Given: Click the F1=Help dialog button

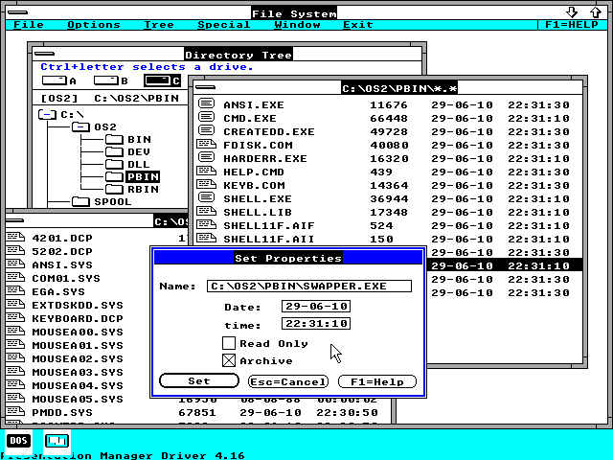Looking at the screenshot, I should [377, 381].
